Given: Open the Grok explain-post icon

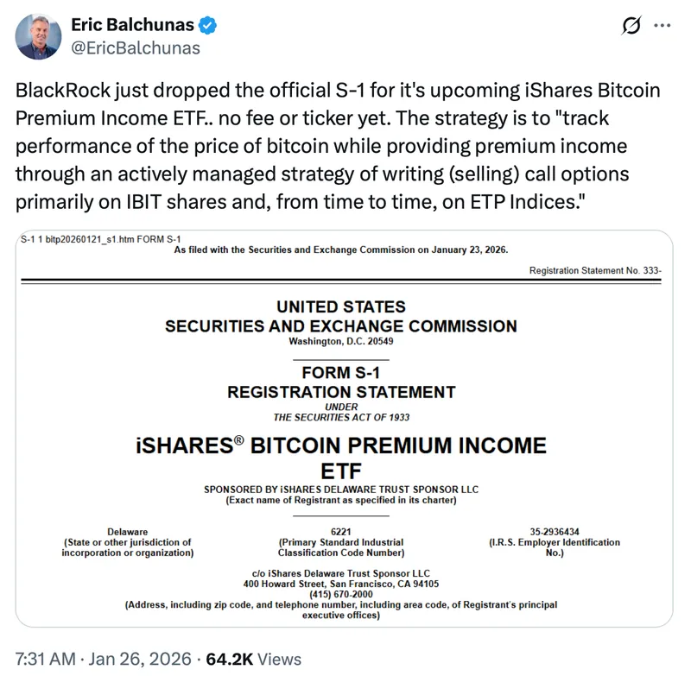Looking at the screenshot, I should 631,27.
